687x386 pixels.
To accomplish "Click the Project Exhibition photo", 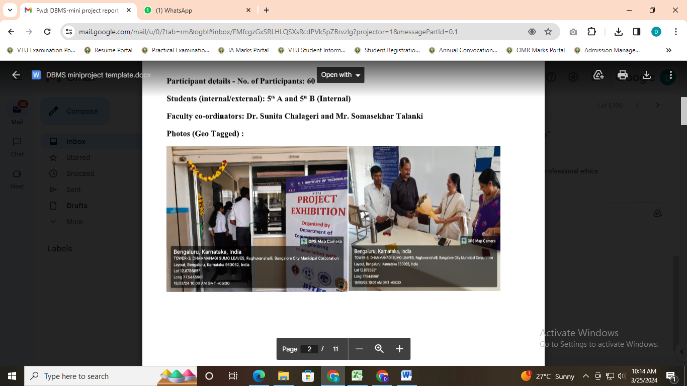I will tap(257, 219).
